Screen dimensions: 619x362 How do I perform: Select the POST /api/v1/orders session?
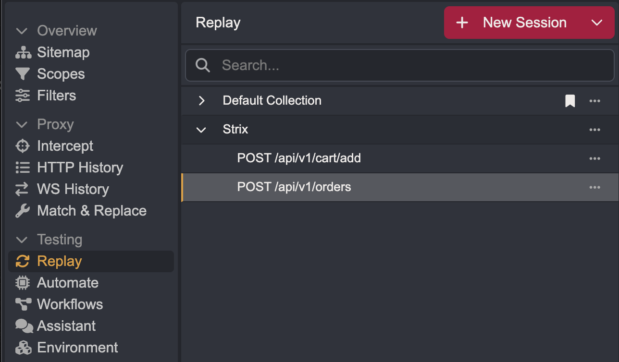coord(294,187)
